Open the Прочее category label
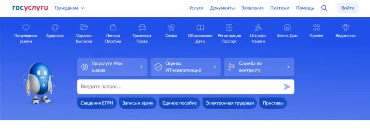The width and height of the screenshot is (370, 133). tap(317, 36)
